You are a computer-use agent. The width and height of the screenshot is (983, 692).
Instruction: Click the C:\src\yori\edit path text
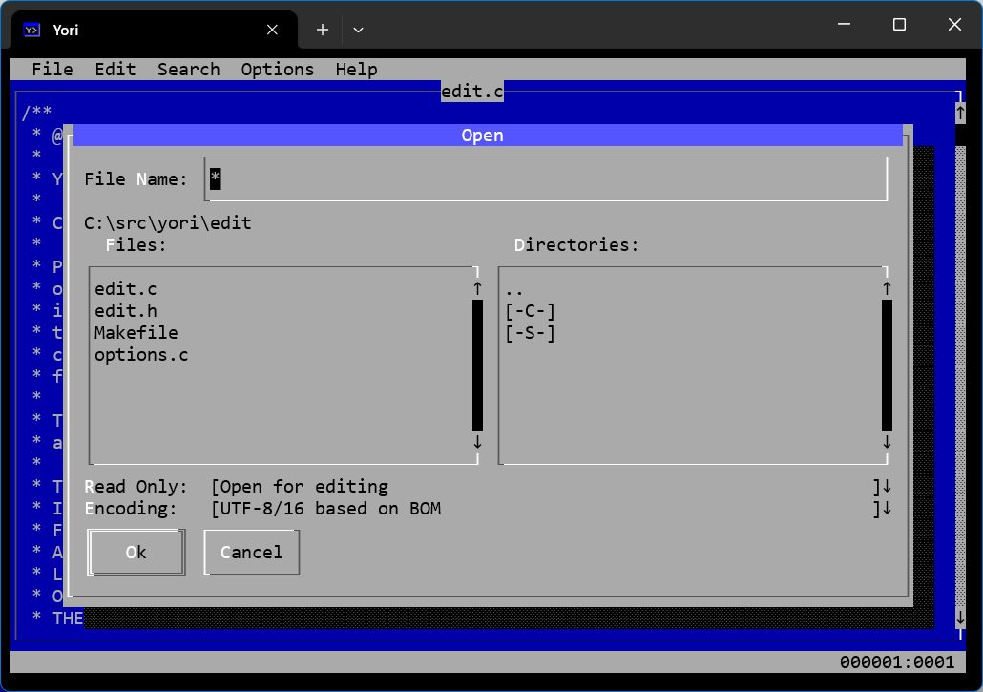coord(167,223)
